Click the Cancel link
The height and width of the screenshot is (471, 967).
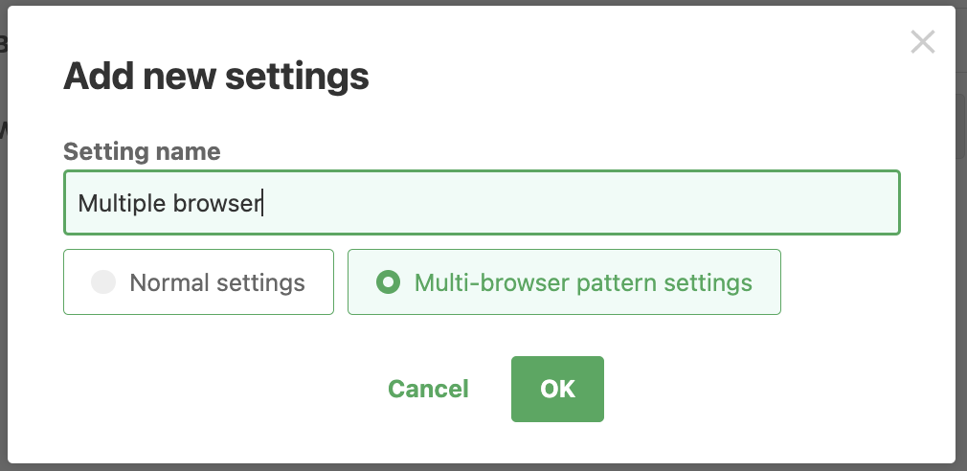(x=428, y=389)
